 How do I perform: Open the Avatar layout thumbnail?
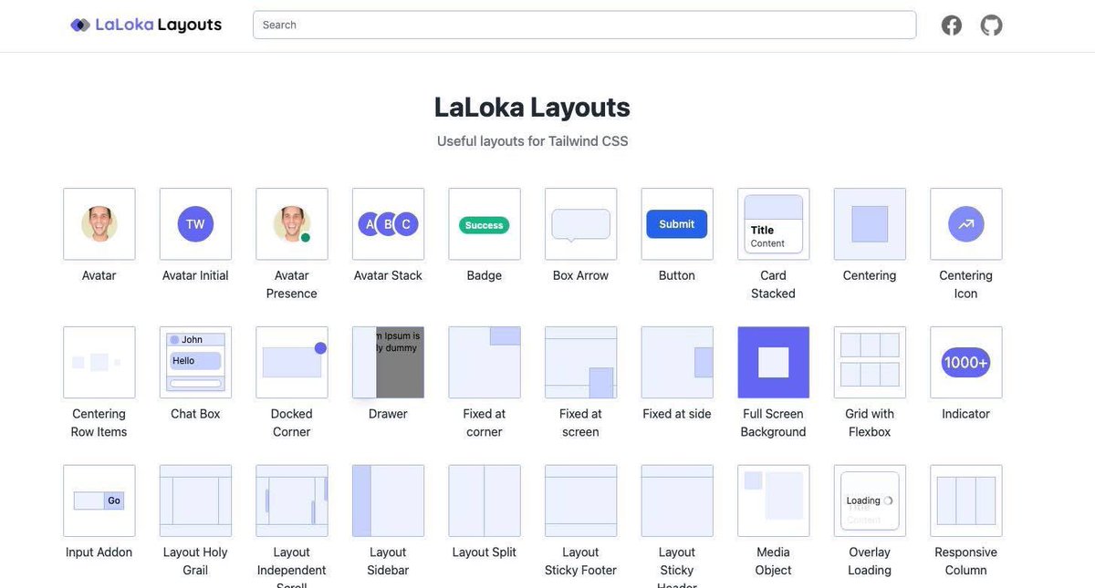99,224
